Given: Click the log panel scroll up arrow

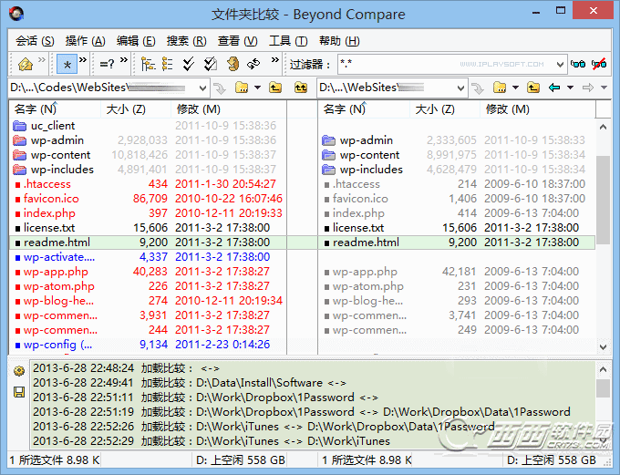Looking at the screenshot, I should [x=603, y=369].
